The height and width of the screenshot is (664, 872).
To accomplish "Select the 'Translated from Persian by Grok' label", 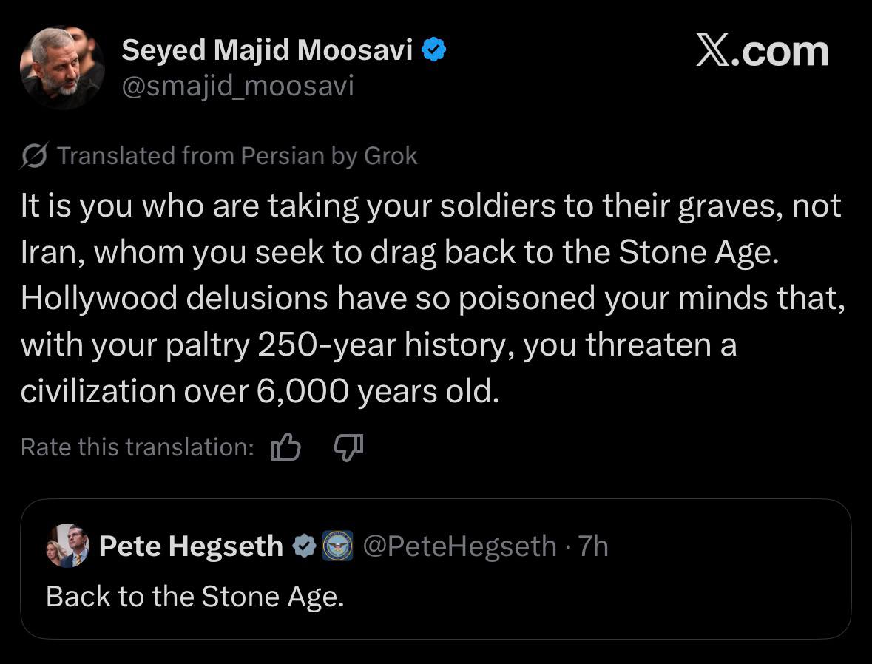I will click(237, 156).
